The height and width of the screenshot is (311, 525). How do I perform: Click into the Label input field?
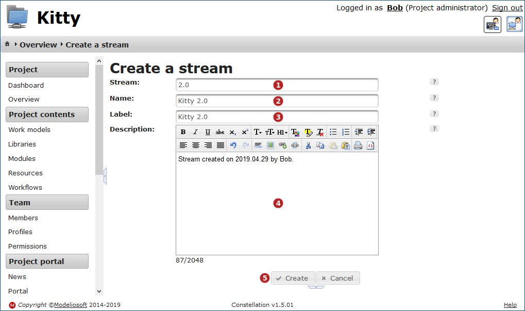(277, 117)
